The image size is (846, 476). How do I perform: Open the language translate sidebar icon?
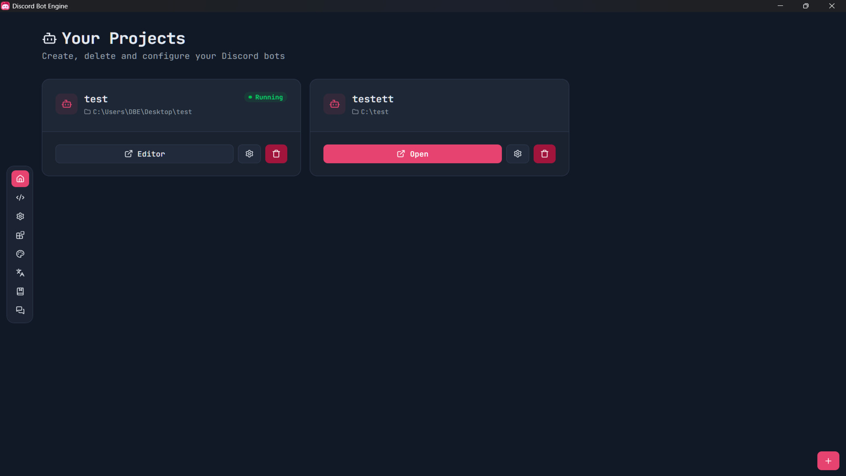[x=20, y=273]
